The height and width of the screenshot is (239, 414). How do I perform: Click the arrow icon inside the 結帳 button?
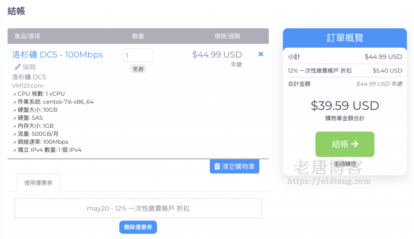(x=355, y=144)
